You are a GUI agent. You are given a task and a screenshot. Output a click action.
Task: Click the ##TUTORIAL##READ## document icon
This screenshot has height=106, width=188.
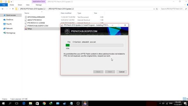pyautogui.click(x=26, y=17)
